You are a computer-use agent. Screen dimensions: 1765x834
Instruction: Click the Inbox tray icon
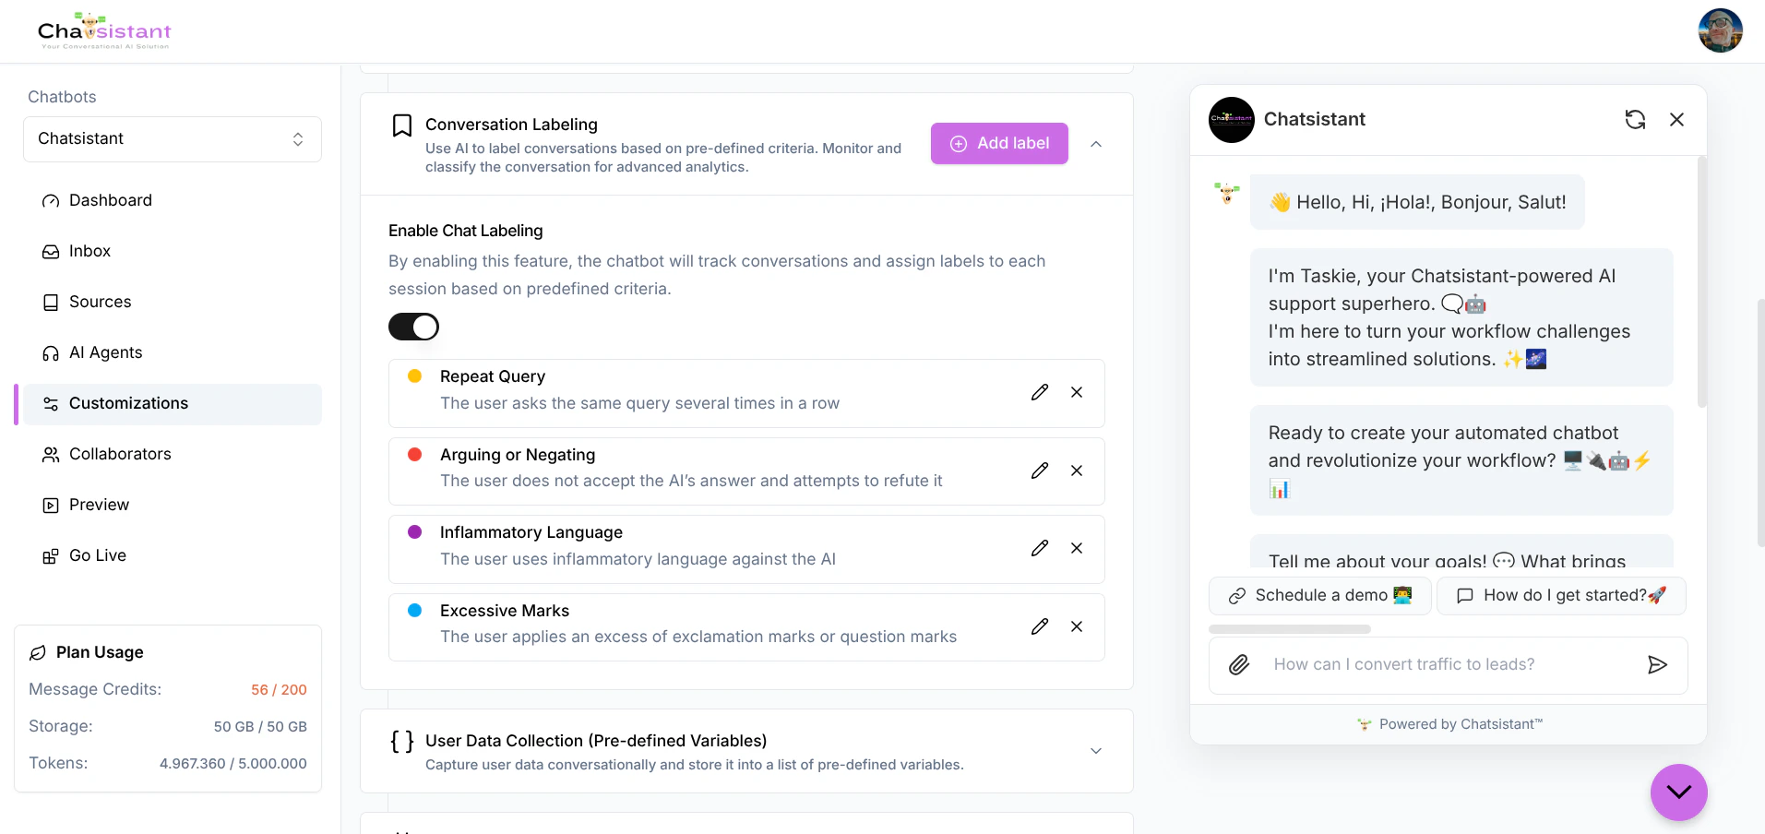[x=51, y=252]
